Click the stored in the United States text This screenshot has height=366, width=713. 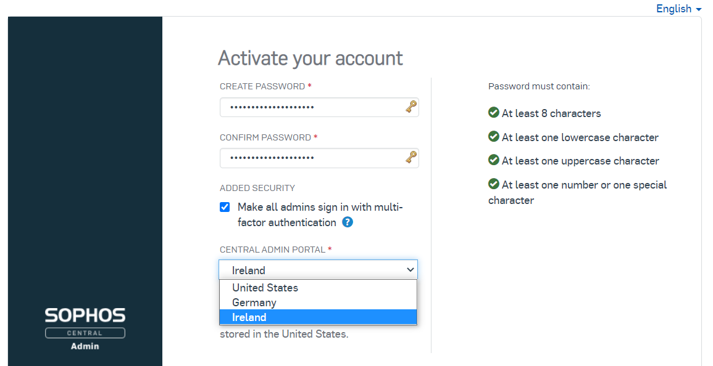coord(284,334)
